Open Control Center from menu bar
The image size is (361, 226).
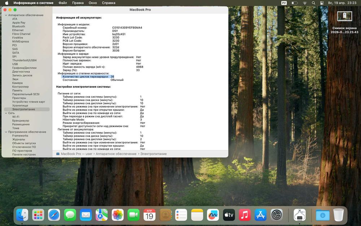click(322, 3)
